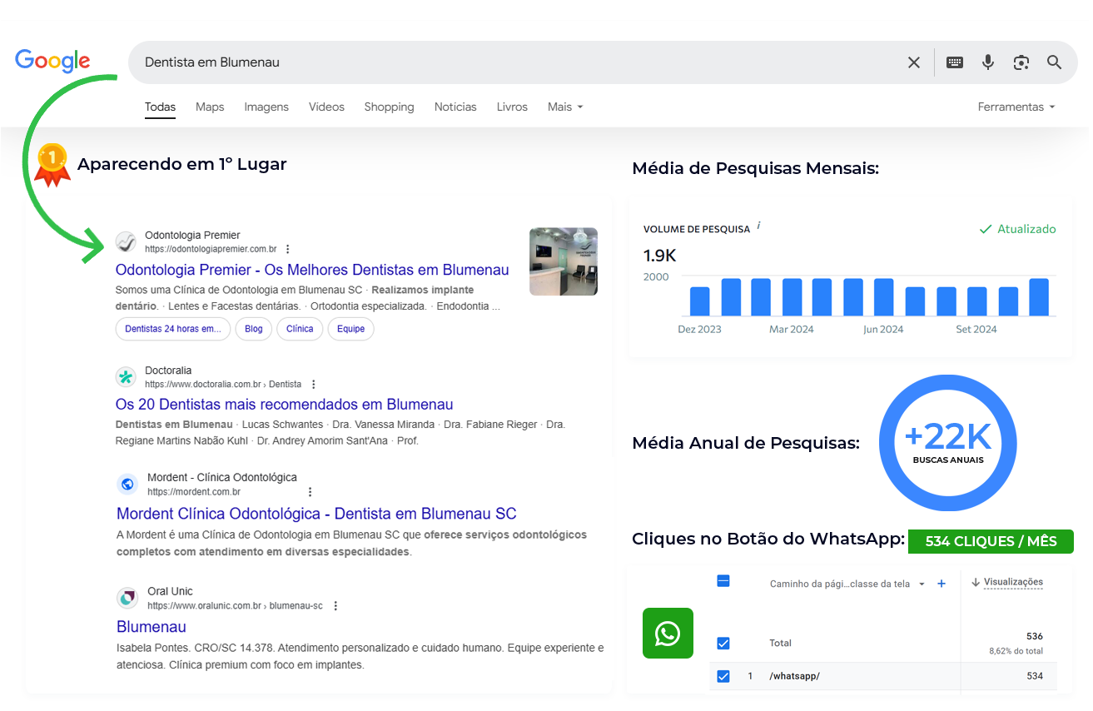The height and width of the screenshot is (711, 1093).
Task: Click the Equipe sitelink chip
Action: pos(351,329)
